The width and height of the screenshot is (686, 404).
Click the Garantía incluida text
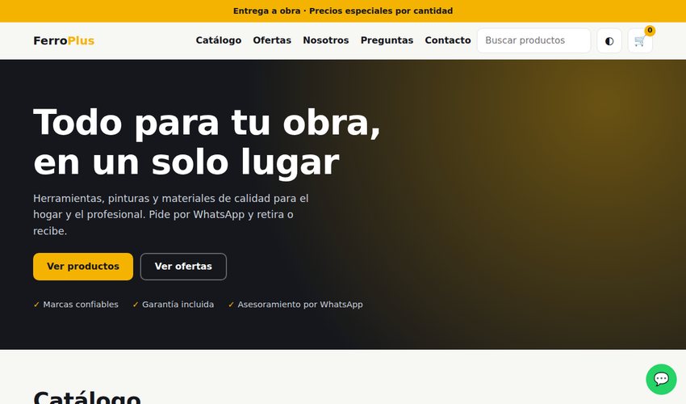(x=174, y=305)
